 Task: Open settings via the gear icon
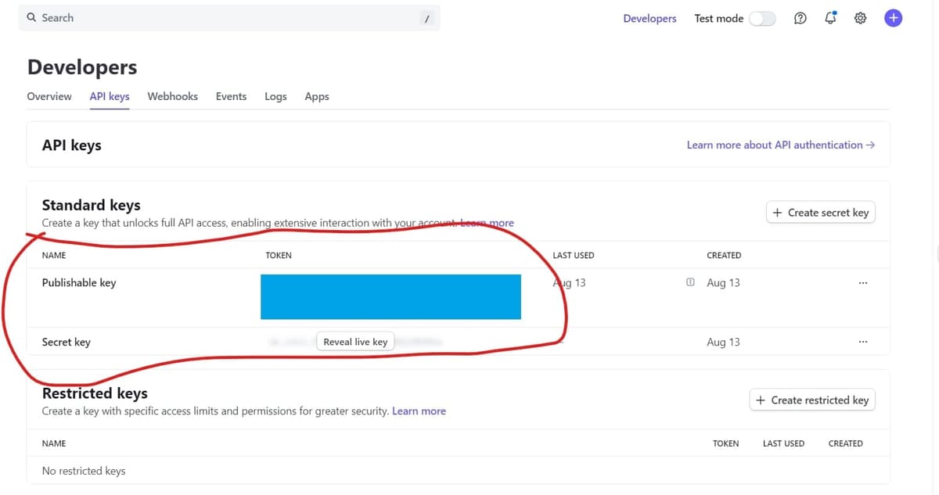(x=860, y=19)
